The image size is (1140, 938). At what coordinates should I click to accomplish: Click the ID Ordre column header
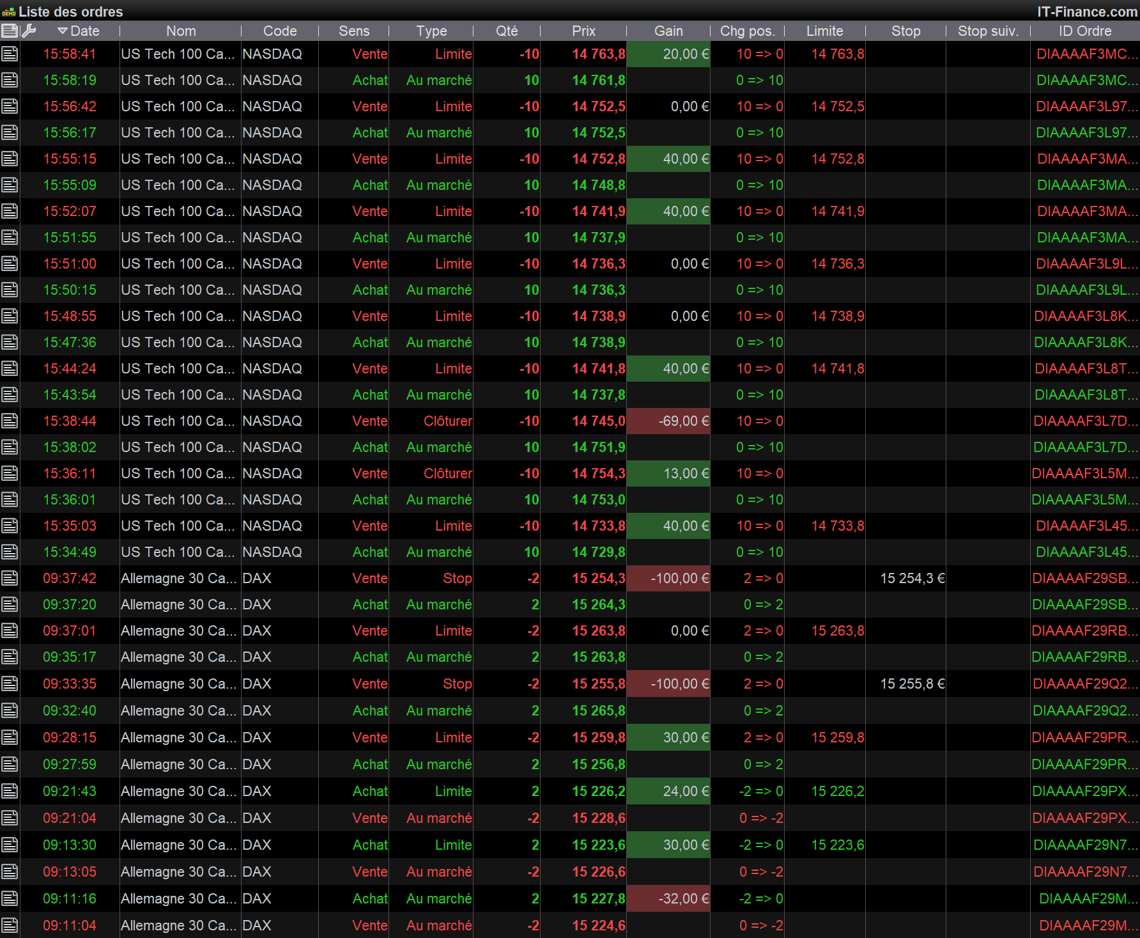tap(1085, 31)
